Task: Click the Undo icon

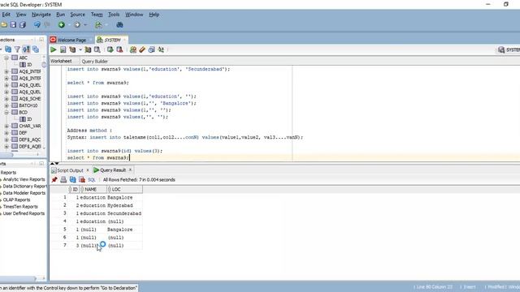Action: click(37, 25)
